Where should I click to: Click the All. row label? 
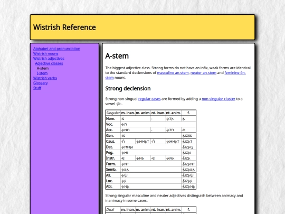click(x=113, y=175)
